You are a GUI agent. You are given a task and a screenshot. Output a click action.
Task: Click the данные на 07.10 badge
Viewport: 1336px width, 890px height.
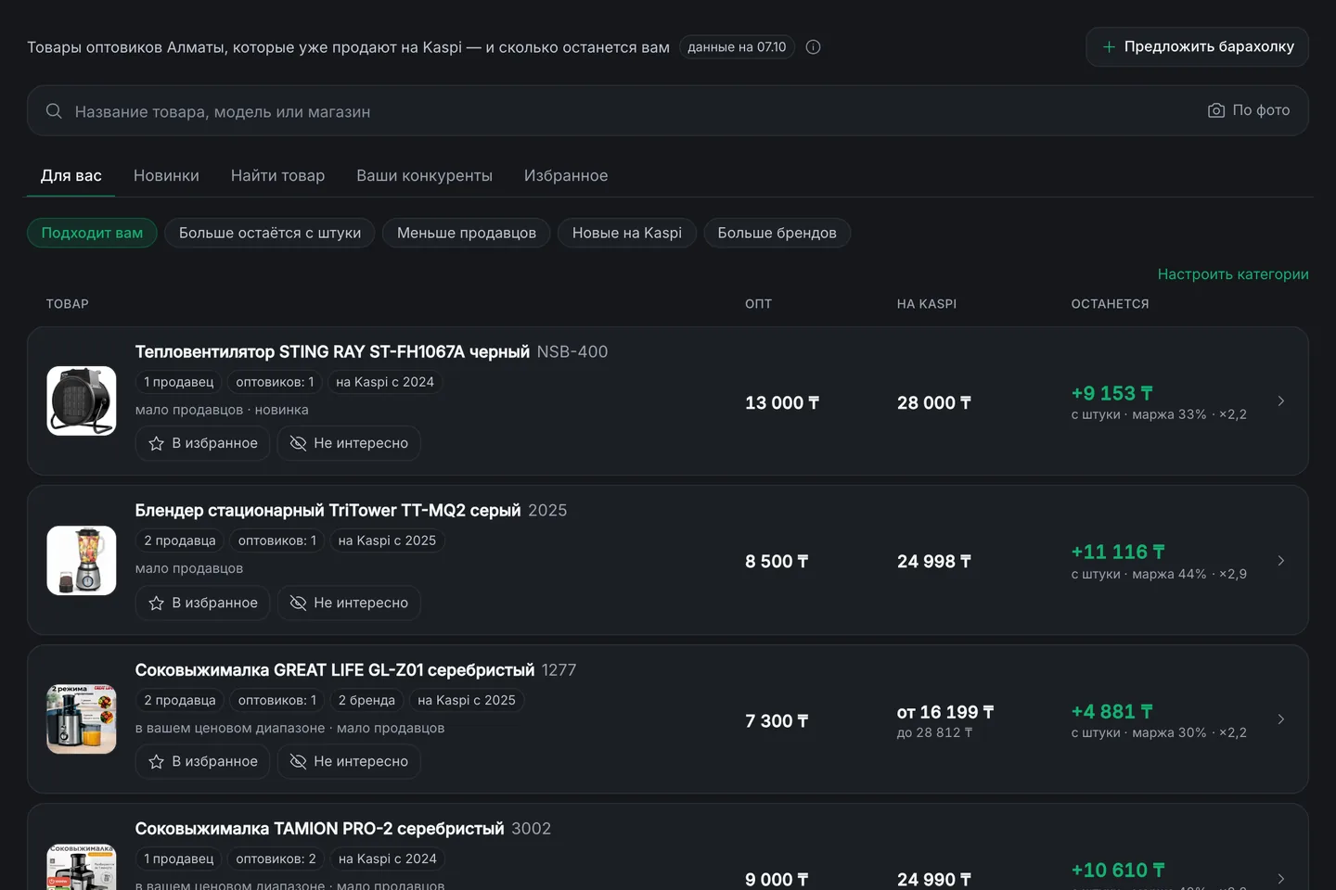click(x=737, y=47)
